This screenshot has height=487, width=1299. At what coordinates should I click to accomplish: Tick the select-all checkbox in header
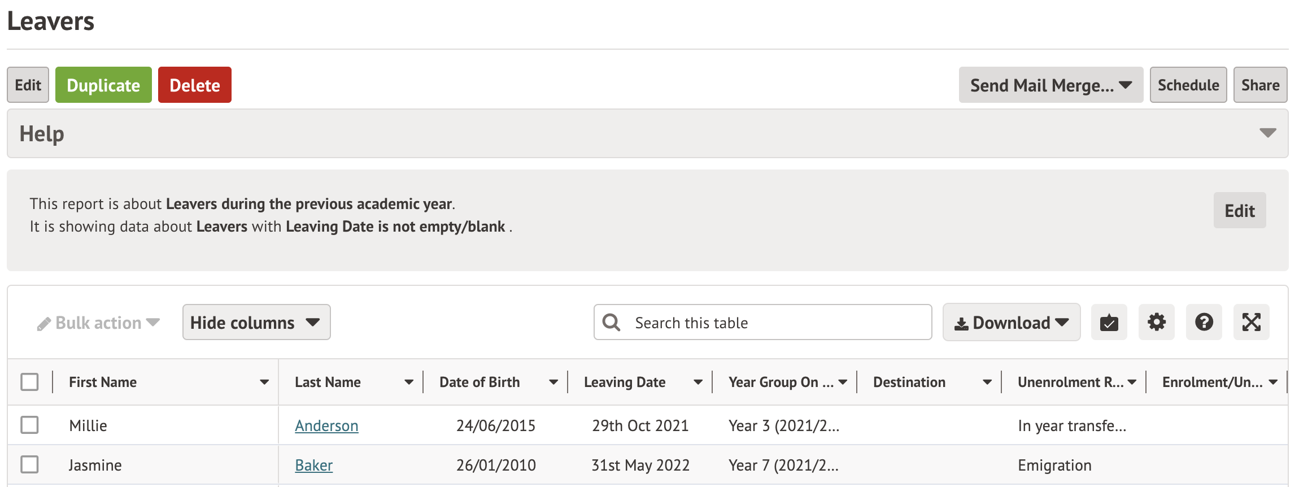[29, 382]
